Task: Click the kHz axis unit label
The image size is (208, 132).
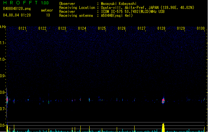Action: click(x=3, y=27)
